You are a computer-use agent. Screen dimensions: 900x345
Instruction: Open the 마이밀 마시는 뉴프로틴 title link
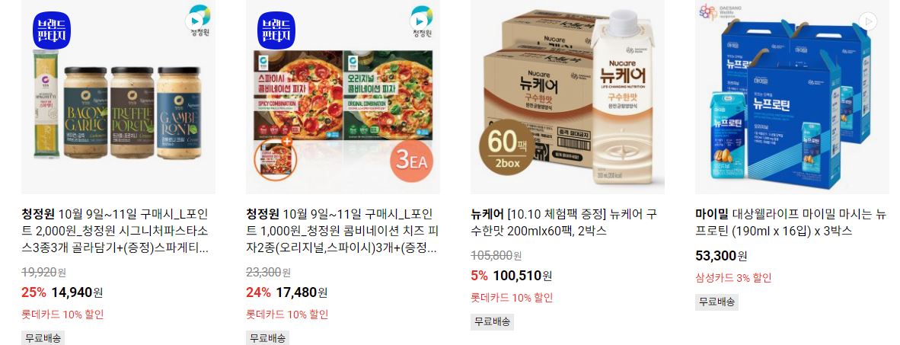tap(791, 222)
